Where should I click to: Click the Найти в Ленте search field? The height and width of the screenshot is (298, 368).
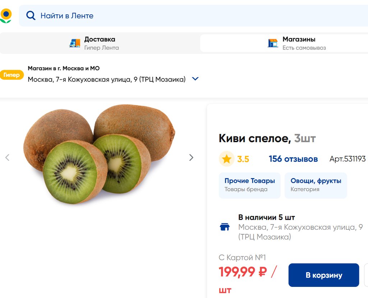coord(180,16)
